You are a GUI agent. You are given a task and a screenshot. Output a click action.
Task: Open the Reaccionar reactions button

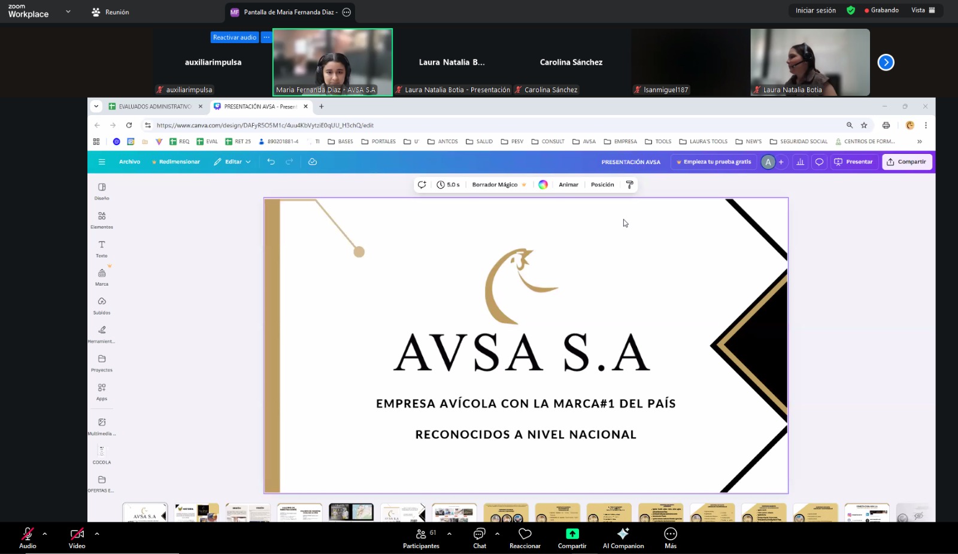525,537
